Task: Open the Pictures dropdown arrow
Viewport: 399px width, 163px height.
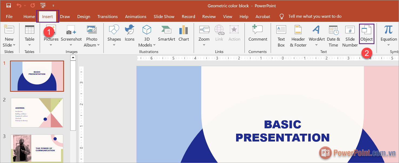Action: pos(51,45)
